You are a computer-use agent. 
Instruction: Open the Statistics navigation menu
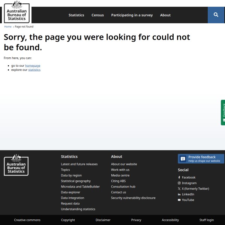click(76, 15)
